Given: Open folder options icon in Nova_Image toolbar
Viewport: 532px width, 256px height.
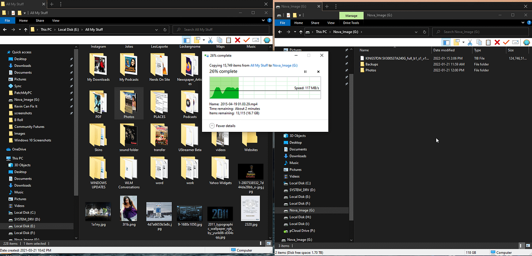Looking at the screenshot, I should click(457, 42).
